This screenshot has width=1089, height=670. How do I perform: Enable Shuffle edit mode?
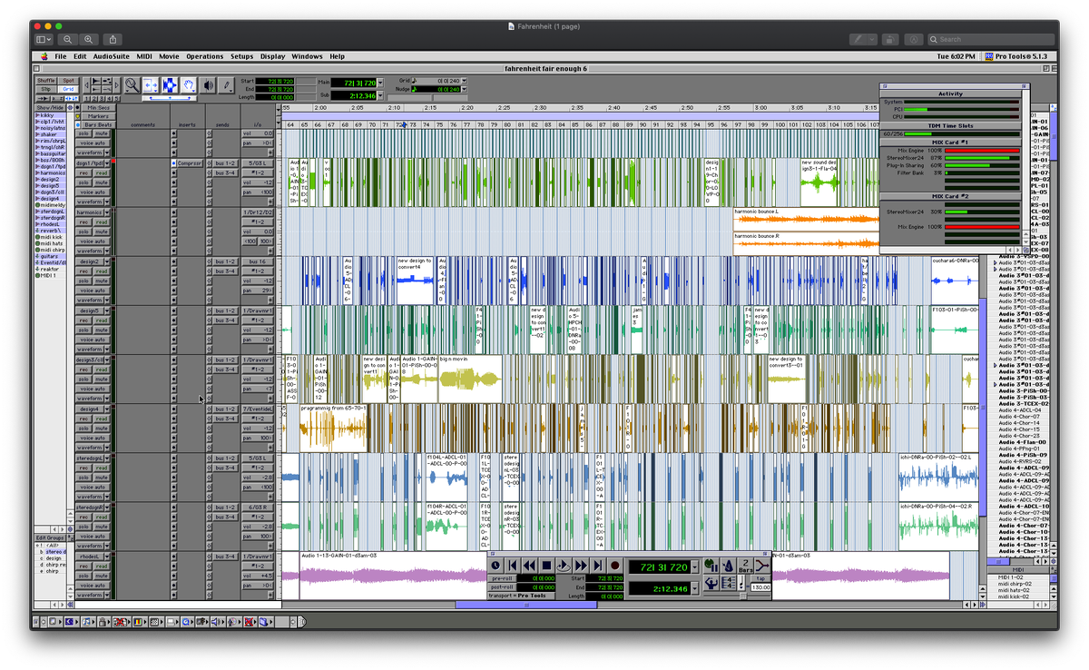click(x=46, y=81)
